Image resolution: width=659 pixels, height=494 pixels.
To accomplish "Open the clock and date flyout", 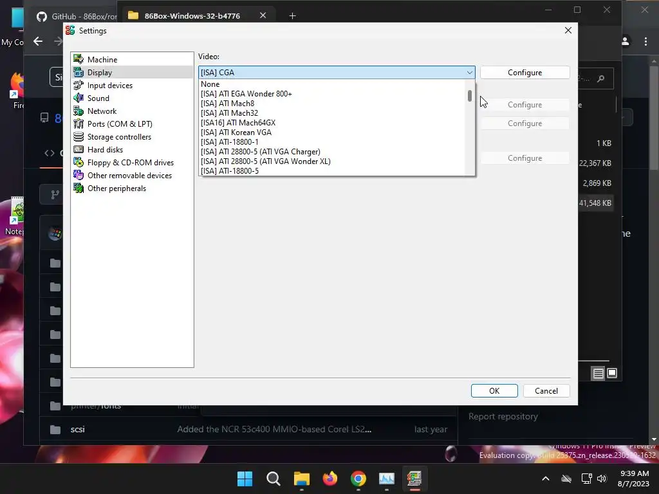I will pos(633,479).
